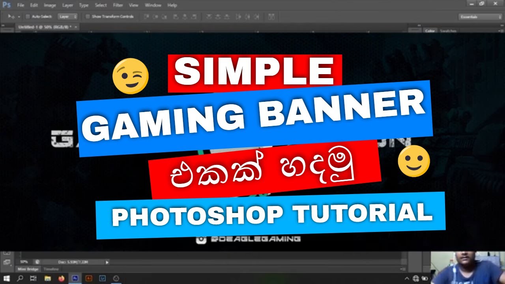
Task: Click Distribute vertical centers icon
Action: pyautogui.click(x=218, y=17)
